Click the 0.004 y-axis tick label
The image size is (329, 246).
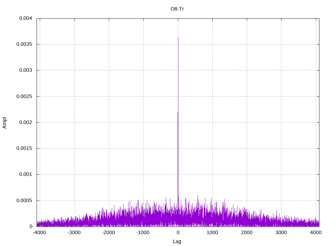click(26, 18)
